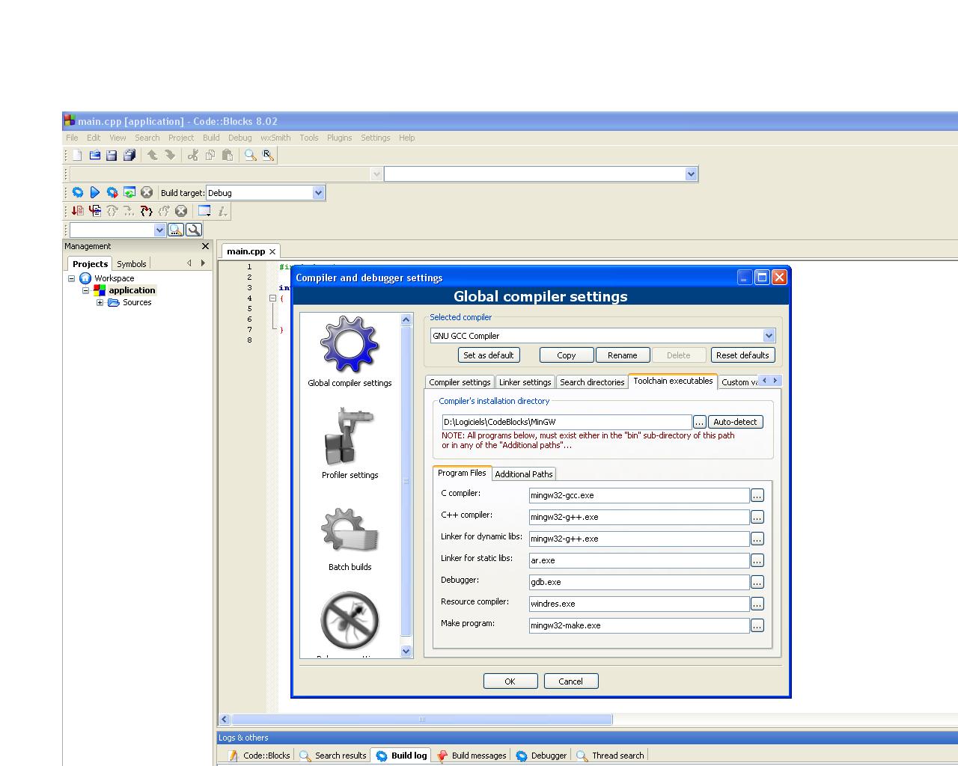The height and width of the screenshot is (766, 958).
Task: Open the Build messages log tab
Action: (472, 756)
